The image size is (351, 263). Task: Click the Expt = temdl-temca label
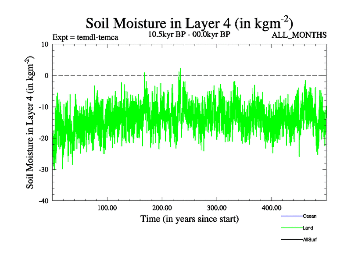click(85, 37)
